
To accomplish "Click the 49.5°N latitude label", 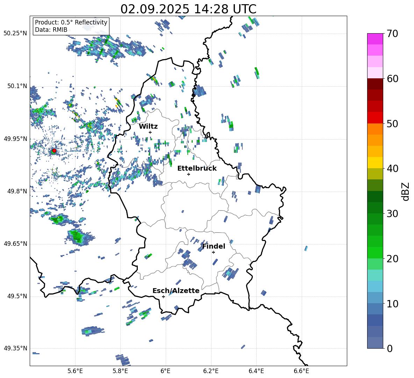I will tap(17, 296).
